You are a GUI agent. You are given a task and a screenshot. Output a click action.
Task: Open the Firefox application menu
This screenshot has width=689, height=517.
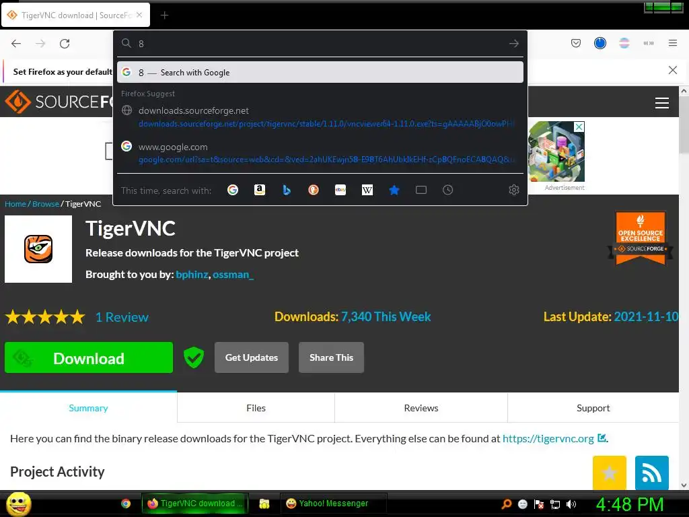[673, 43]
